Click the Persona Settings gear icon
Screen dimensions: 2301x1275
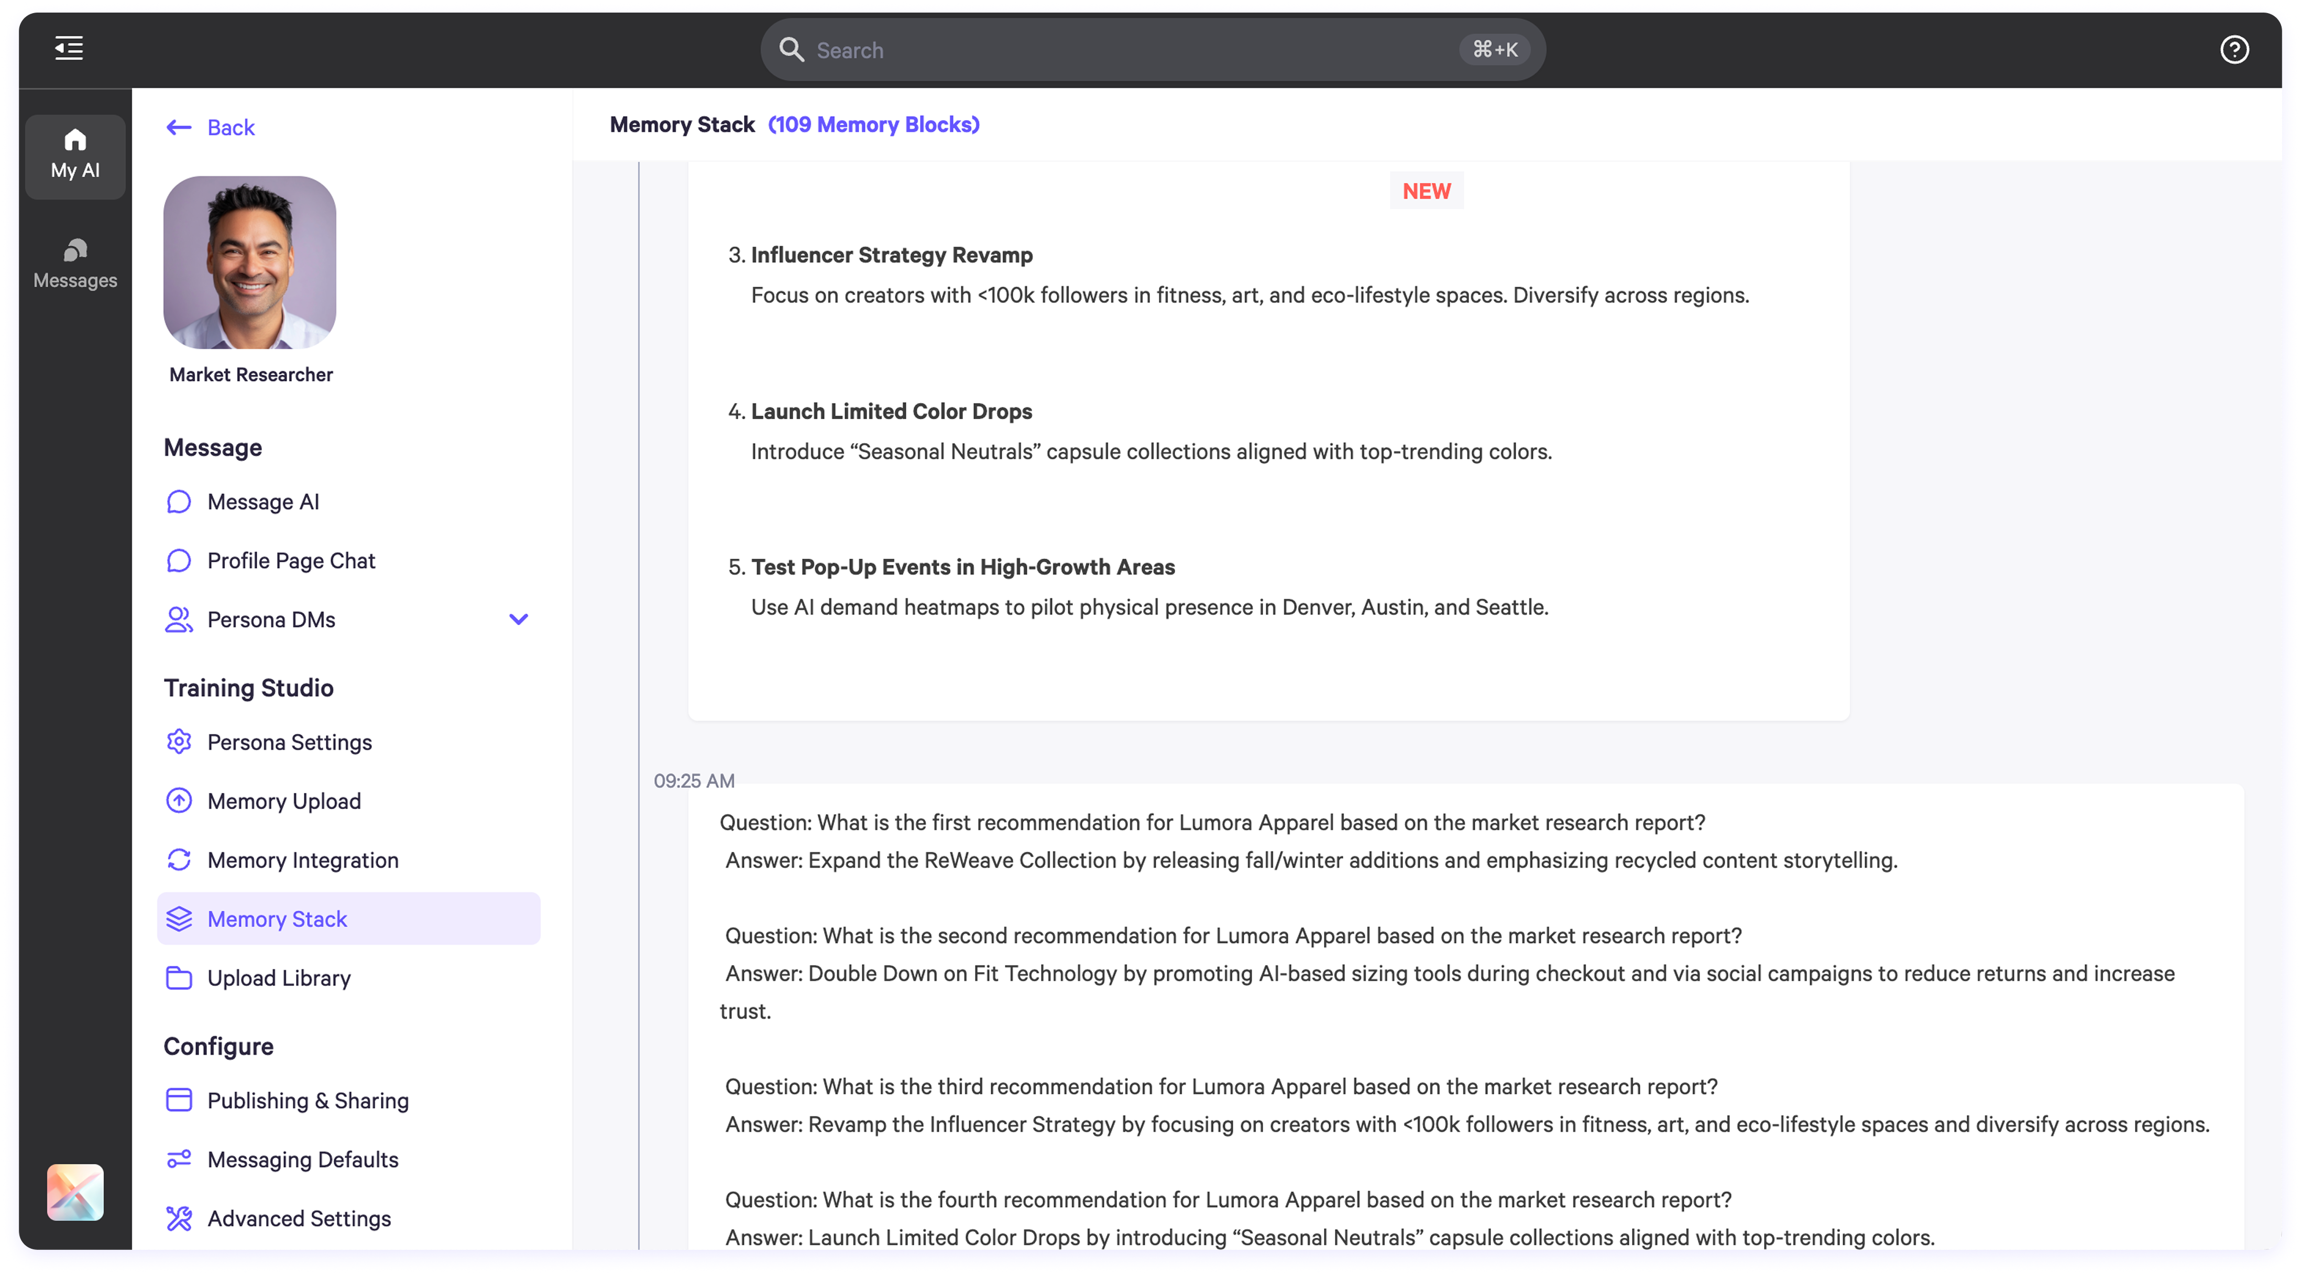pyautogui.click(x=179, y=742)
